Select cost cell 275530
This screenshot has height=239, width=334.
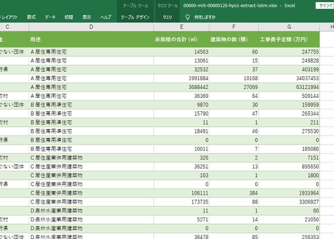(289, 131)
